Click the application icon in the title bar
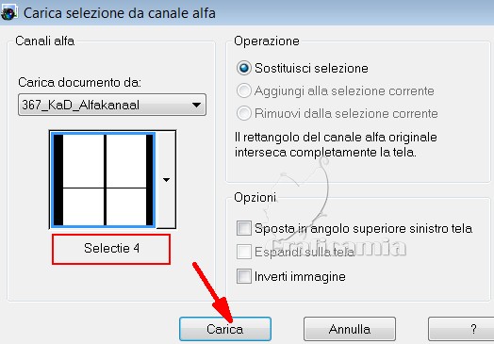The width and height of the screenshot is (494, 344). 8,13
